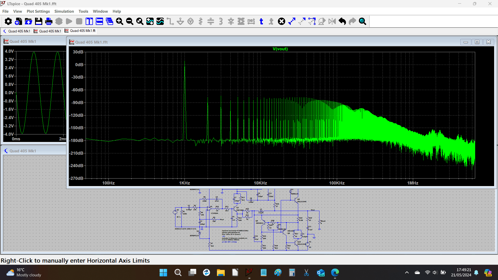Open the Settings gear in the toolbar
Image resolution: width=498 pixels, height=280 pixels.
[x=8, y=21]
